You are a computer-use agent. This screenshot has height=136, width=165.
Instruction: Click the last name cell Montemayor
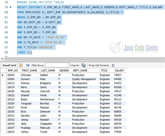pyautogui.click(x=47, y=99)
